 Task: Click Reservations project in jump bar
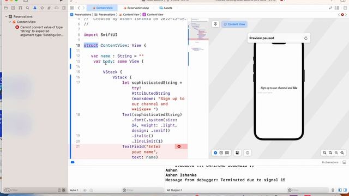point(81,15)
